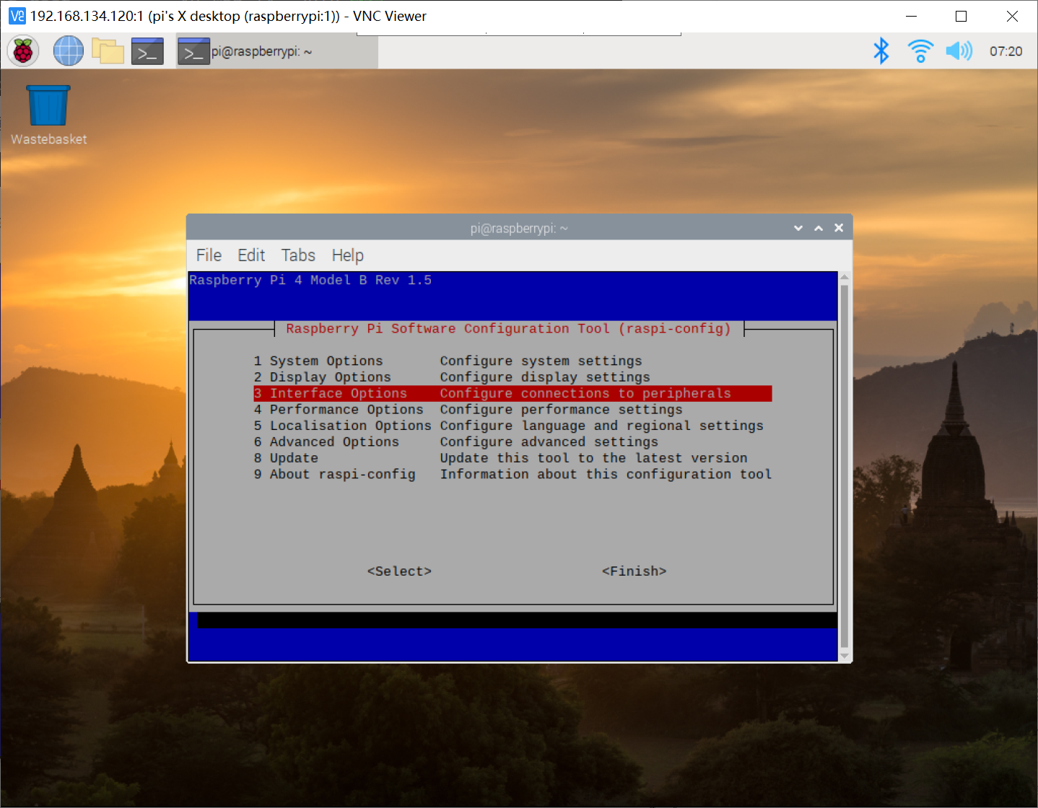Screen dimensions: 1038x808
Task: Click the terminal title bar text
Action: tap(519, 228)
